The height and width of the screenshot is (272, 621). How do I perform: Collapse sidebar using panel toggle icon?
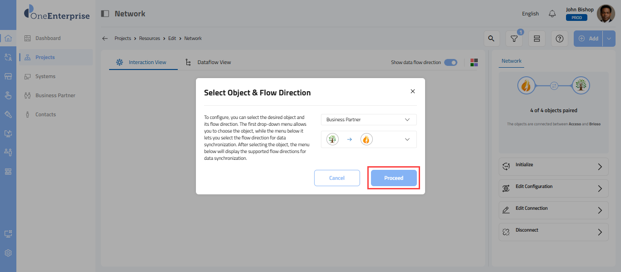[105, 14]
